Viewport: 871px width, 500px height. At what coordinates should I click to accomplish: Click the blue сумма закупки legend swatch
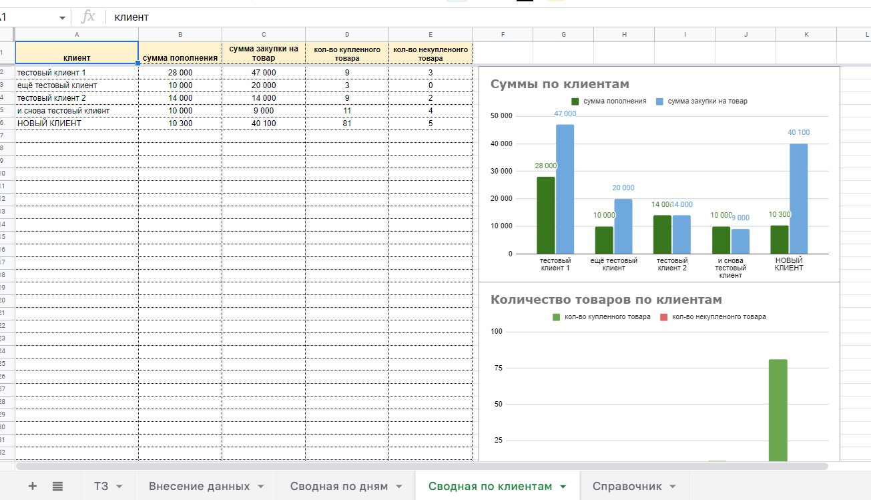point(660,101)
